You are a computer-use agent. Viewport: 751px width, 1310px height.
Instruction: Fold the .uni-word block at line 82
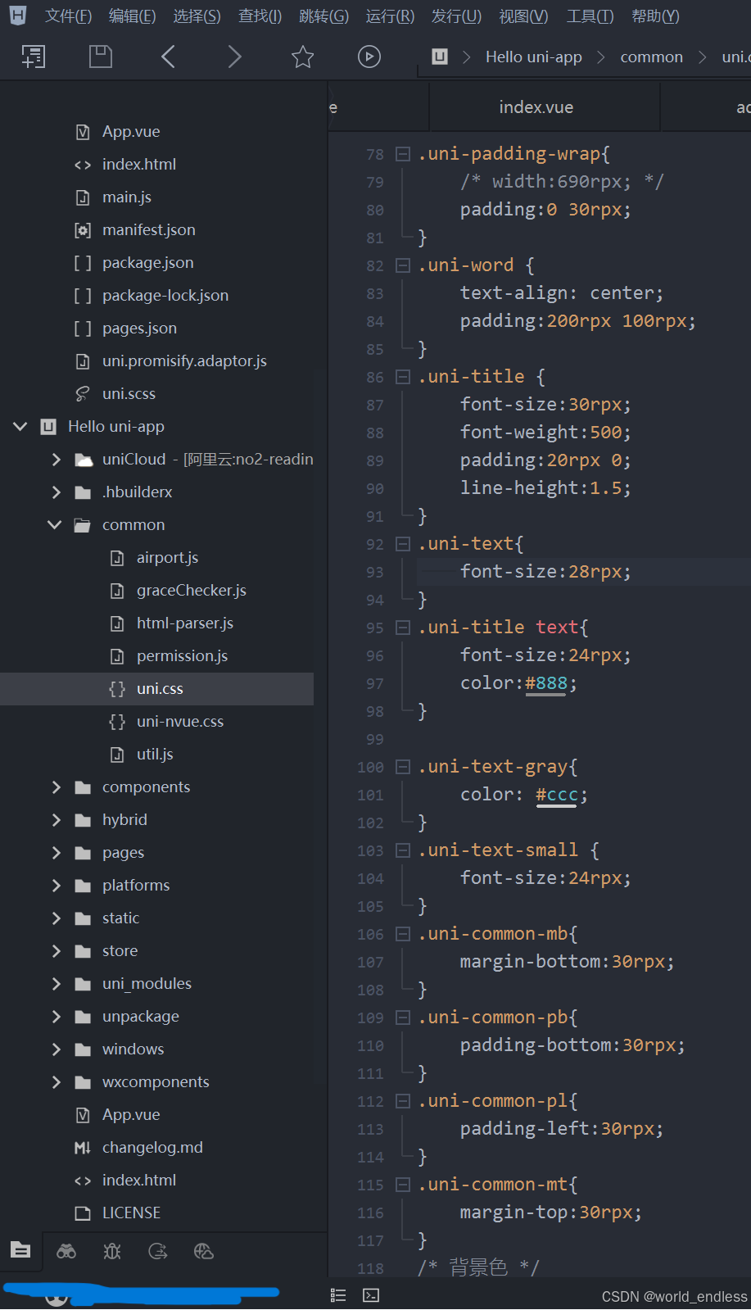402,265
